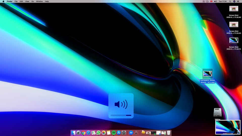Open Spotlight search magnifier
Screen dimensions: 242x136
(230, 2)
